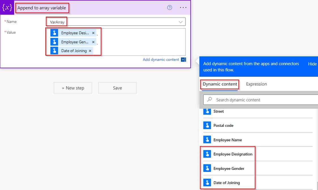This screenshot has height=190, width=318.
Task: Click the Employee Desi... token icon
Action: click(x=54, y=33)
